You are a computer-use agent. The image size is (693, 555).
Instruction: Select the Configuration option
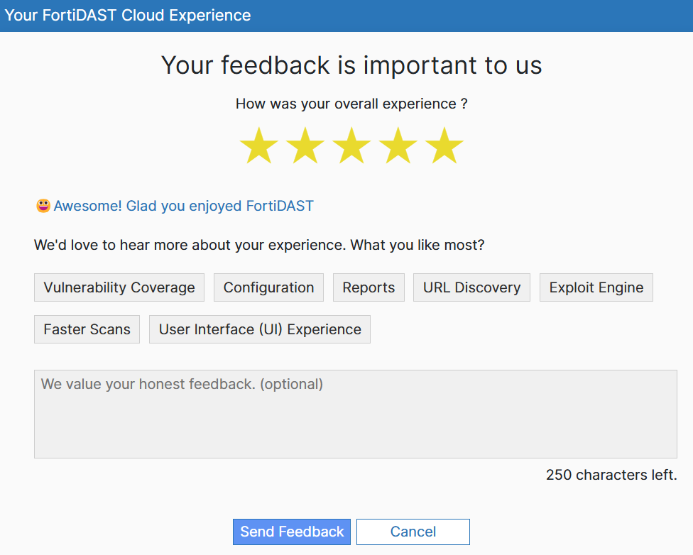pos(268,287)
